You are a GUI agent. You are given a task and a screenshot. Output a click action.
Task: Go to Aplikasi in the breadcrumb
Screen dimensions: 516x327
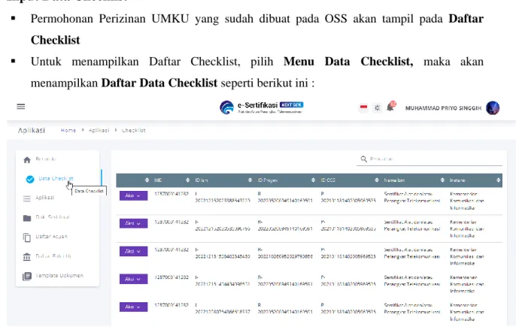99,130
